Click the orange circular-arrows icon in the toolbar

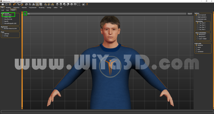click(22, 4)
